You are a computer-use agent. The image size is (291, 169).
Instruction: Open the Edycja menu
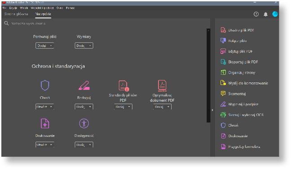(13, 8)
